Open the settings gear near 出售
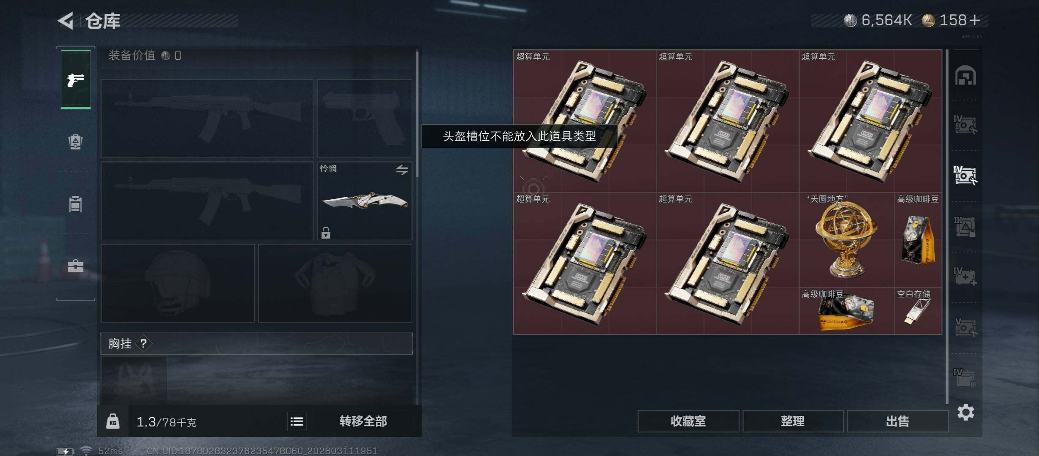This screenshot has width=1039, height=456. (966, 412)
